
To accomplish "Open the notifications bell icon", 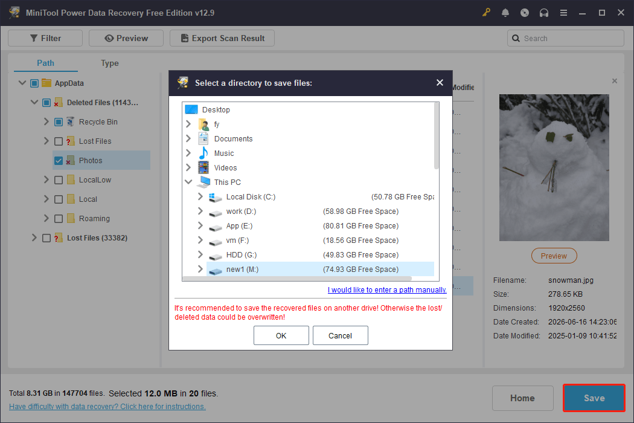I will coord(505,13).
